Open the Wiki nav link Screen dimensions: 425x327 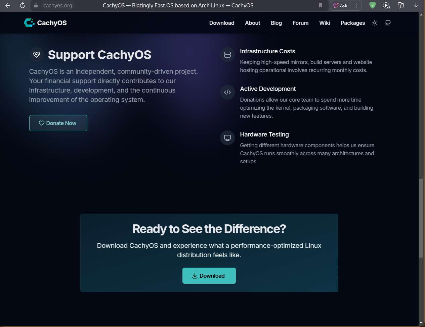(325, 23)
